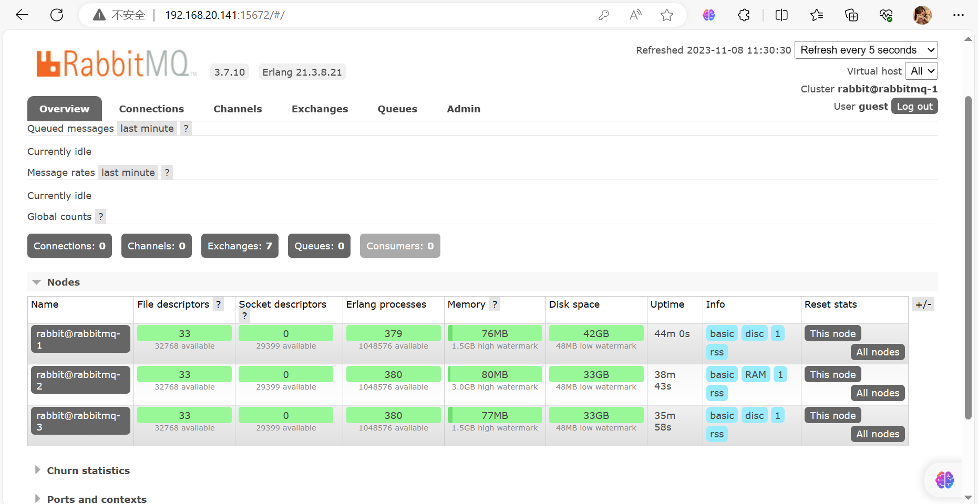Image resolution: width=978 pixels, height=504 pixels.
Task: Toggle node columns with +/- button
Action: pyautogui.click(x=923, y=304)
